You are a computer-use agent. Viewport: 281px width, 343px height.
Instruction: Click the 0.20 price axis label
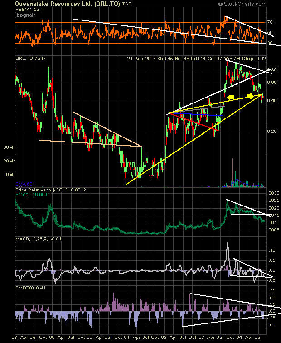(x=272, y=131)
